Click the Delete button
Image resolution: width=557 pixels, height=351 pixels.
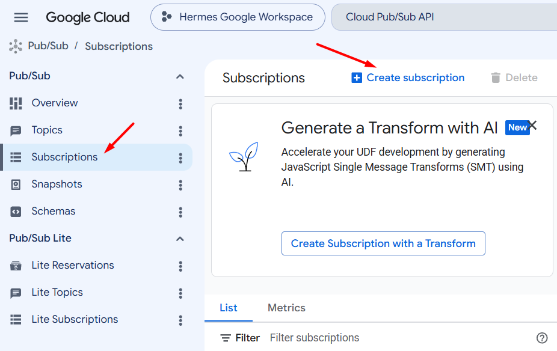[514, 78]
